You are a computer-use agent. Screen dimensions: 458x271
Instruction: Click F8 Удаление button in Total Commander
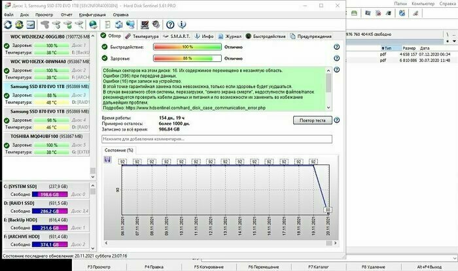pyautogui.click(x=374, y=266)
